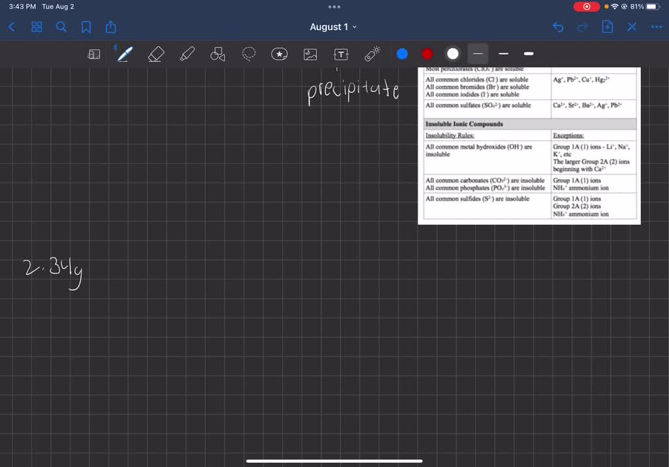Pick the blue pen color
This screenshot has height=467, width=669.
tap(402, 53)
